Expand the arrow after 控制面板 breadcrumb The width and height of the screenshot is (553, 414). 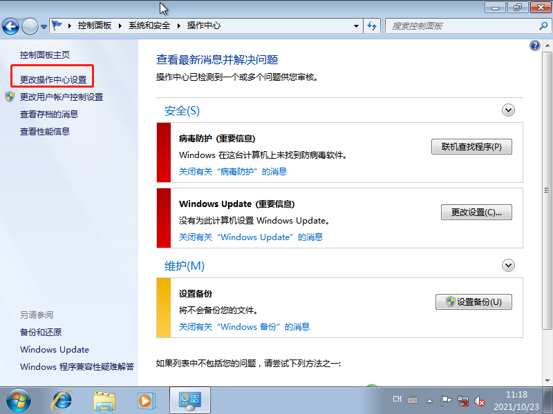point(120,26)
